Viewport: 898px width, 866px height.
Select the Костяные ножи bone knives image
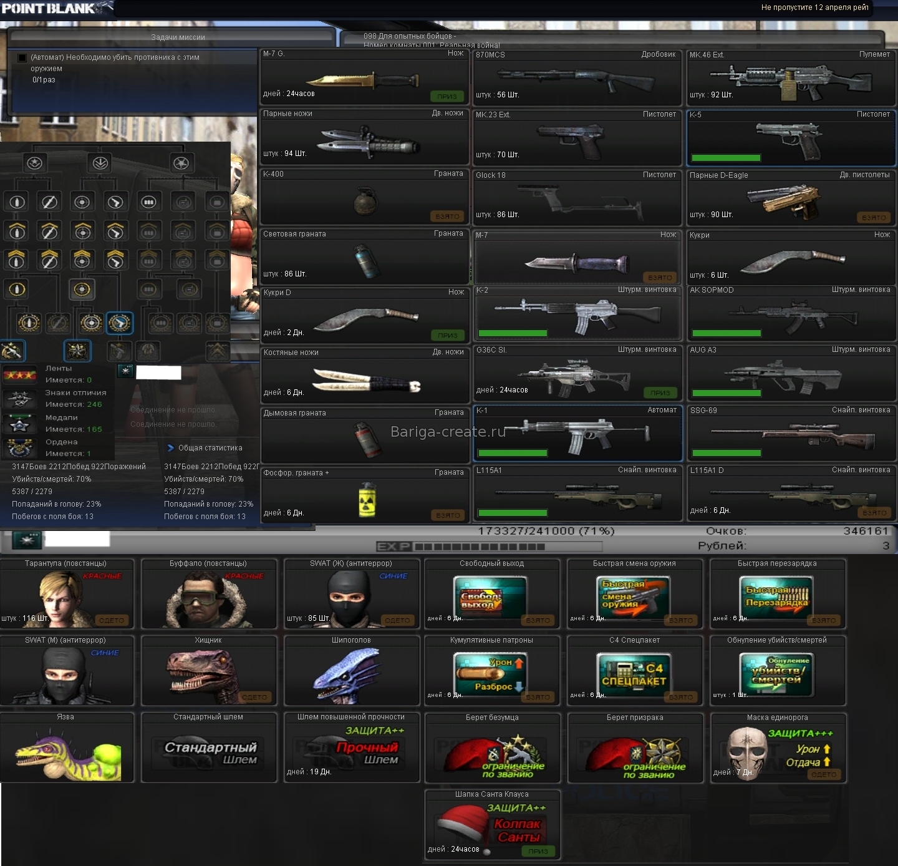[367, 380]
